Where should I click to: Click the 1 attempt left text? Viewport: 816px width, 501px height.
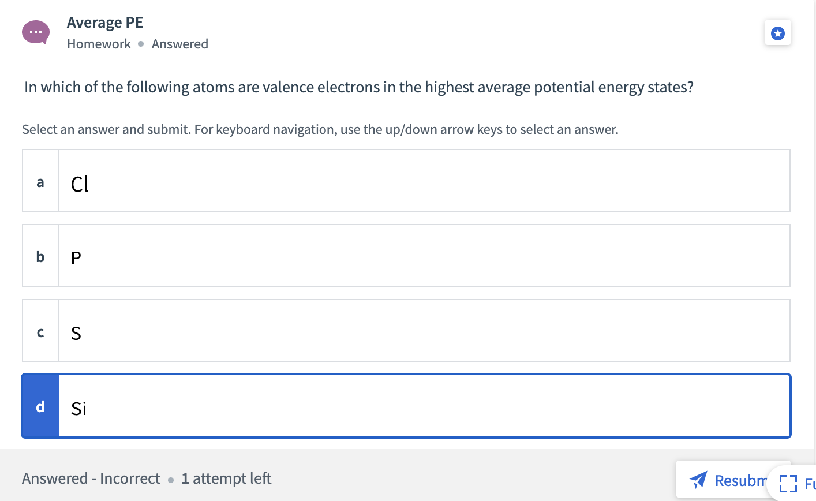pos(225,478)
